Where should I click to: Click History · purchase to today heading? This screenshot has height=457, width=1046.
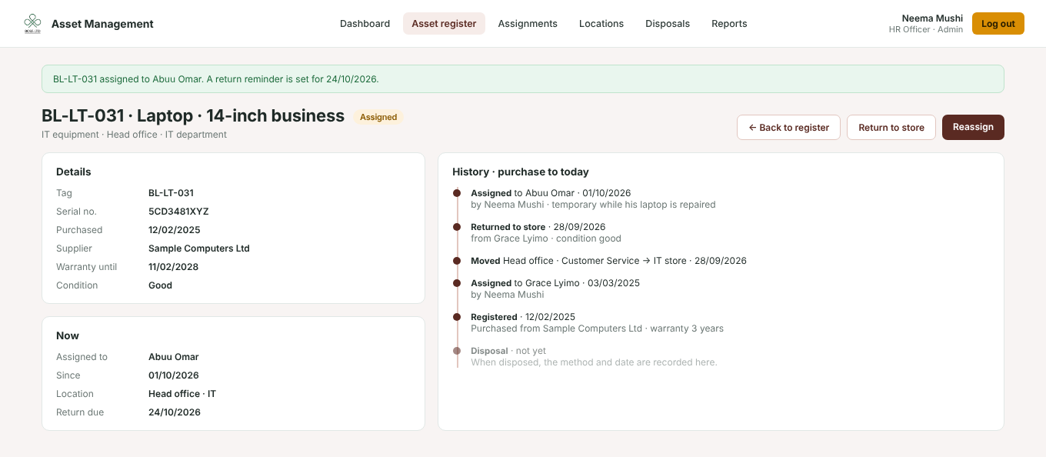pos(521,172)
